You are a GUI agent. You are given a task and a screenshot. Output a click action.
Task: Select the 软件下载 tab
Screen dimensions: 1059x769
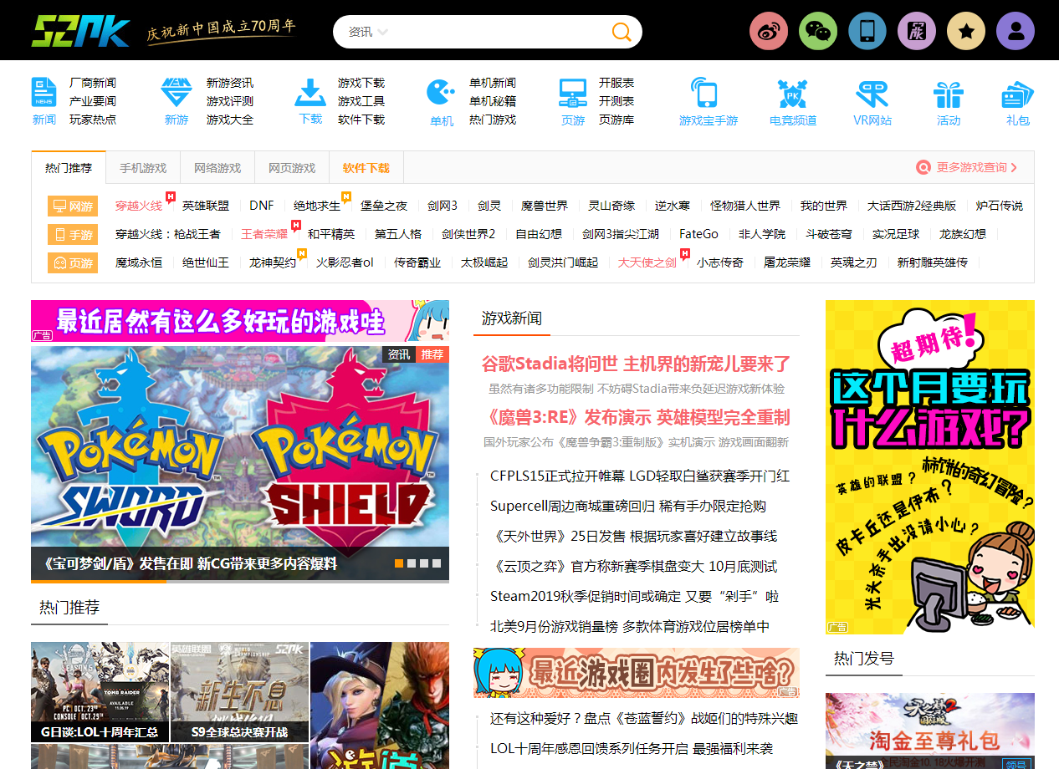(x=366, y=168)
